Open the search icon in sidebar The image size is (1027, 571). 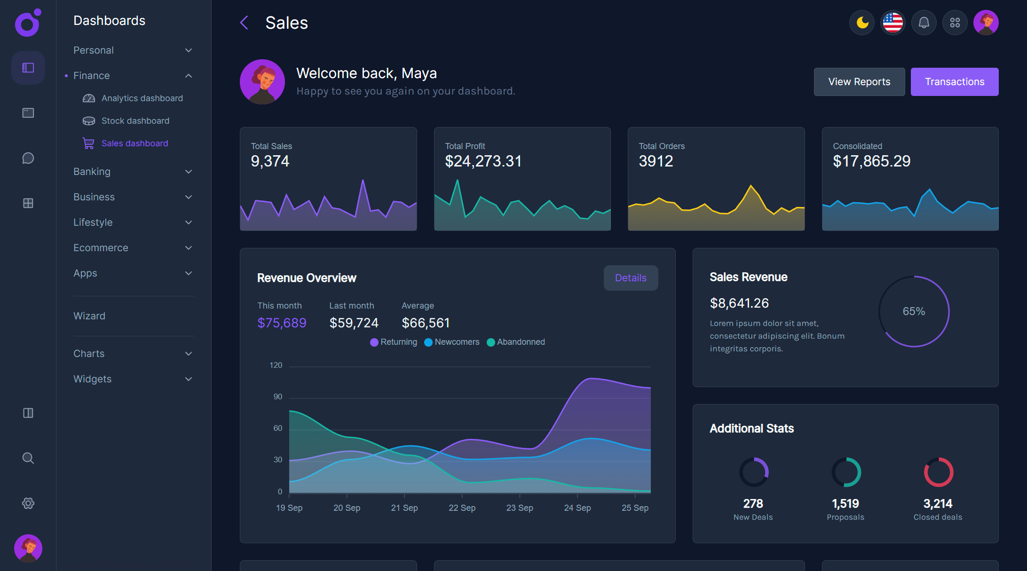pyautogui.click(x=28, y=458)
